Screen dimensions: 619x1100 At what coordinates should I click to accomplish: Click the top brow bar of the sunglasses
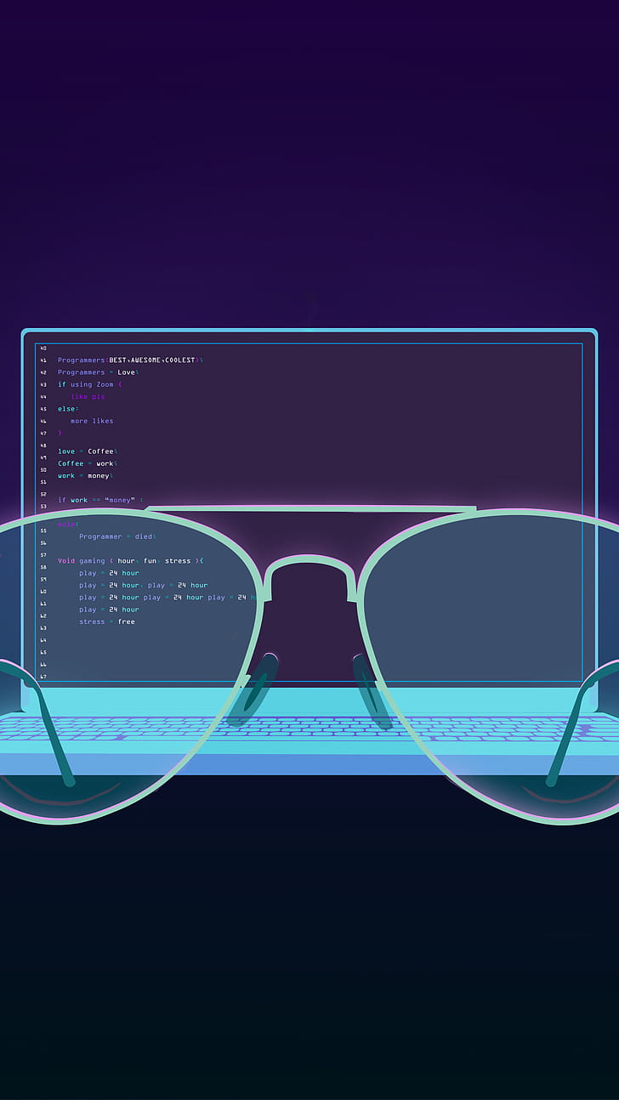click(309, 509)
